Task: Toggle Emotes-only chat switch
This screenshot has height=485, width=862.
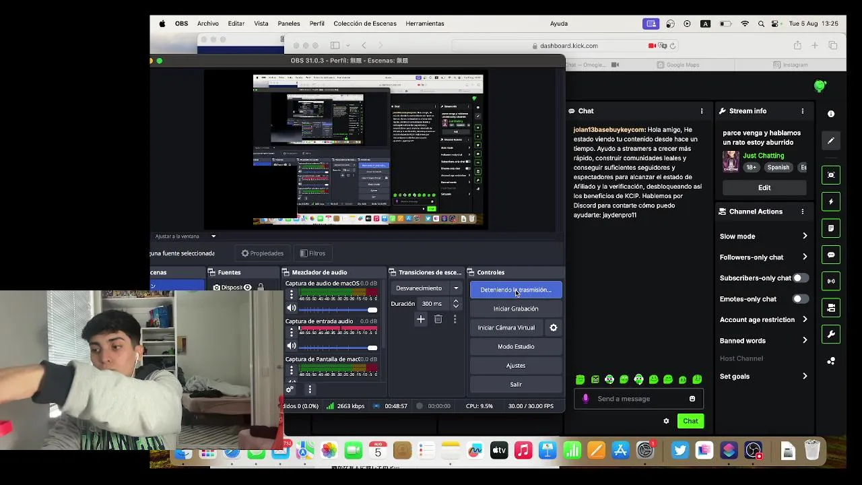Action: coord(800,299)
